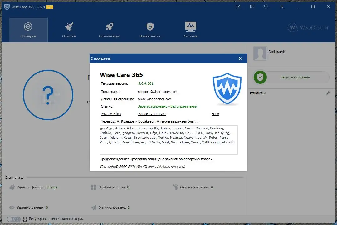This screenshot has width=337, height=225.
Task: Open the www.wisecleaner.com link
Action: (x=155, y=99)
